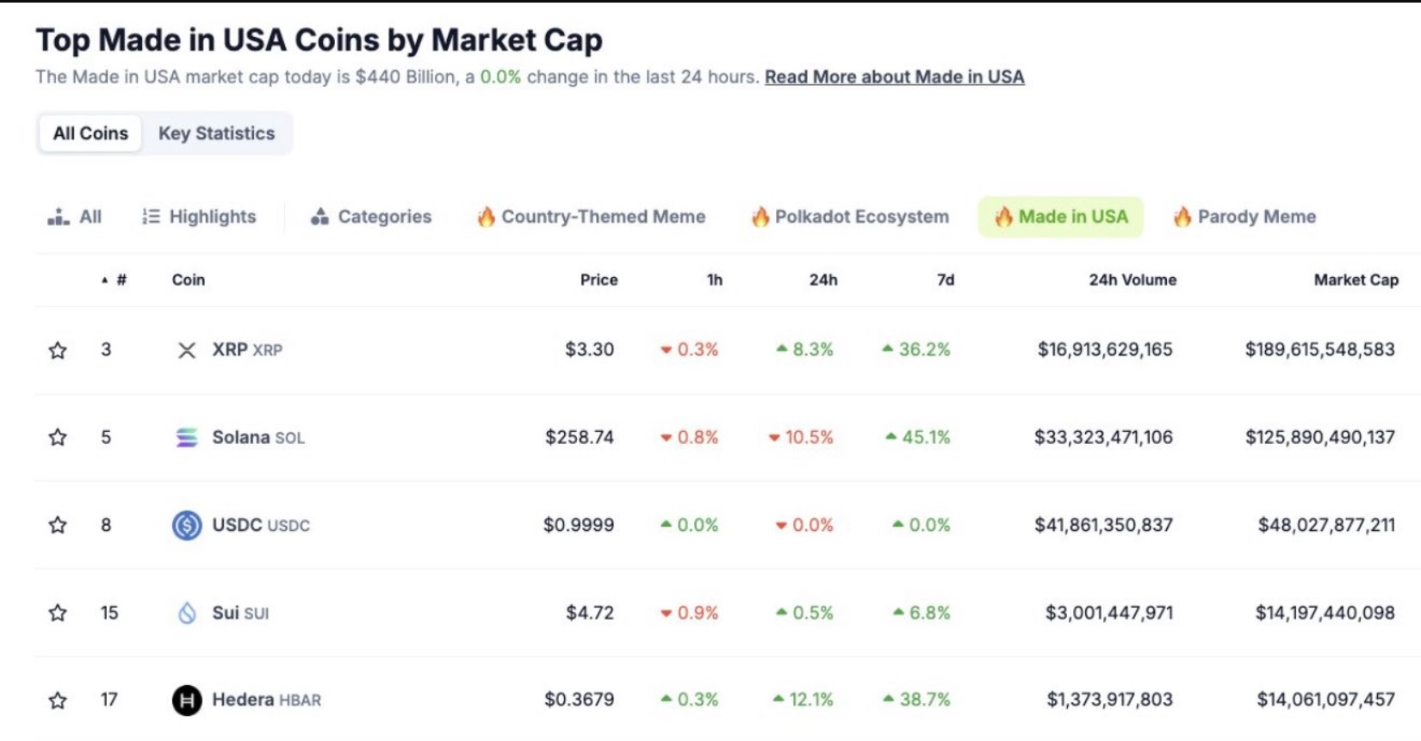Open Read More about Made in USA link
The width and height of the screenshot is (1421, 741).
click(x=894, y=77)
